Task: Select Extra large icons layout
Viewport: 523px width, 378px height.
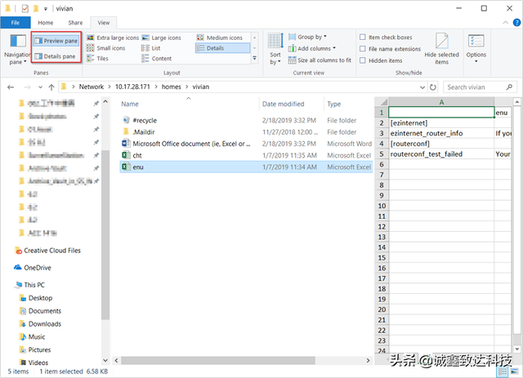Action: [113, 38]
